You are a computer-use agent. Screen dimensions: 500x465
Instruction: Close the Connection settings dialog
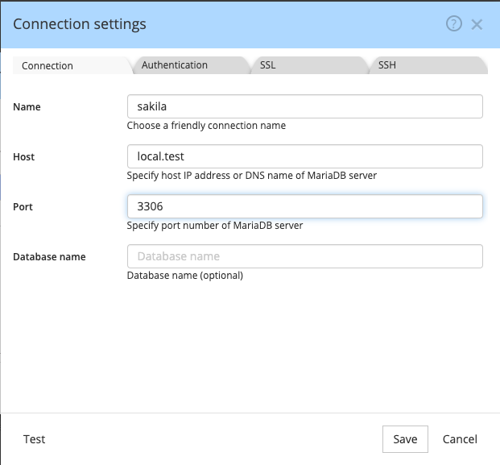(477, 24)
